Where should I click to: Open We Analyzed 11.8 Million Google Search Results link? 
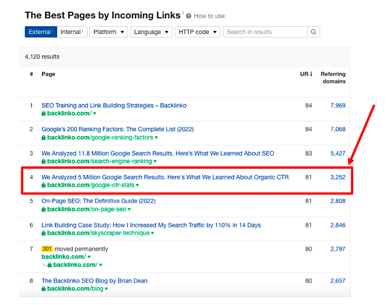158,153
